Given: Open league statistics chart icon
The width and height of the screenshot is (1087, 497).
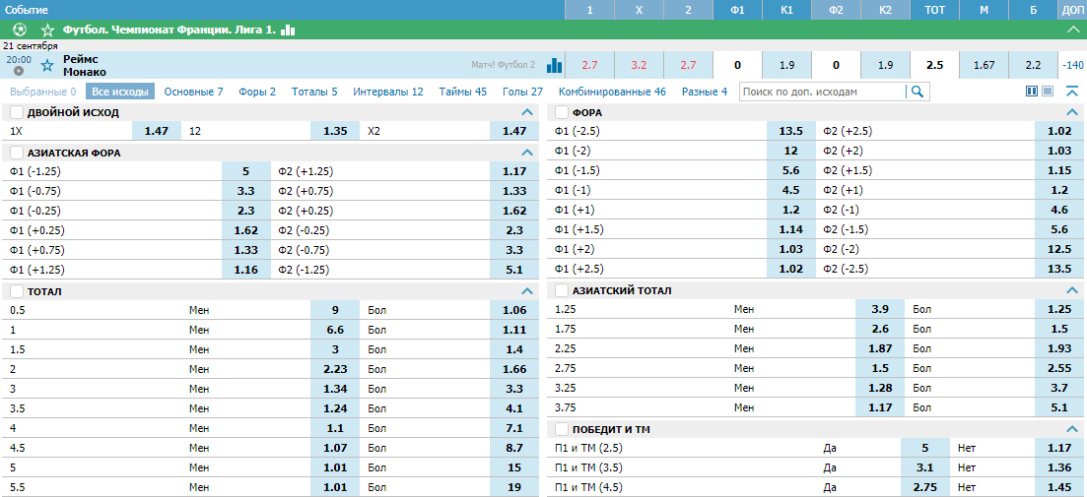Looking at the screenshot, I should [289, 30].
